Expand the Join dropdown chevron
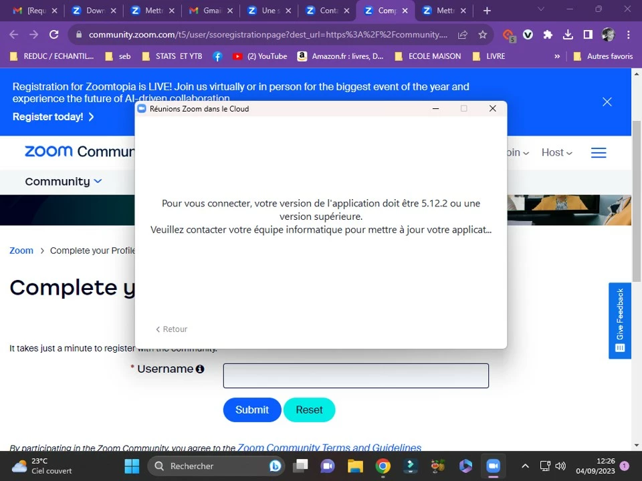642x481 pixels. coord(526,154)
